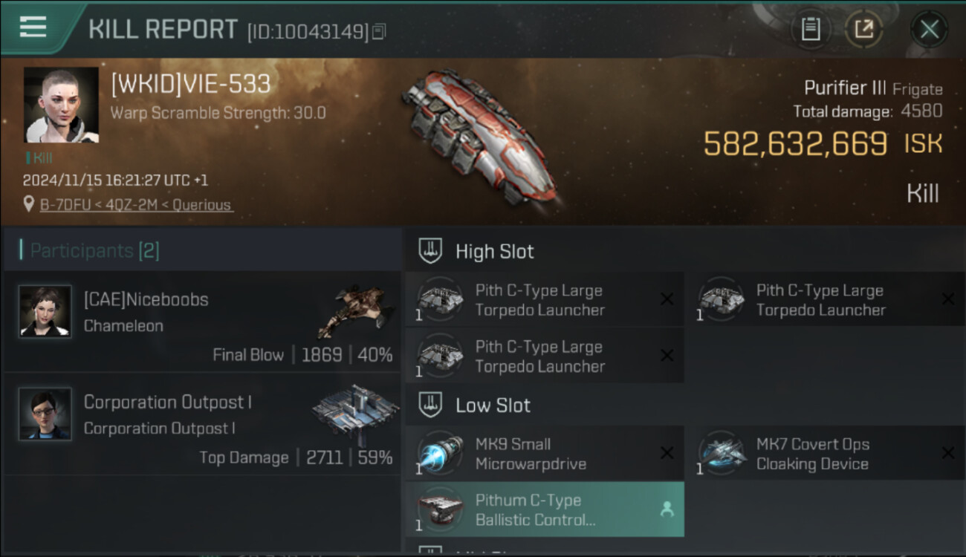The image size is (966, 557).
Task: Click the share export icon
Action: [x=863, y=30]
